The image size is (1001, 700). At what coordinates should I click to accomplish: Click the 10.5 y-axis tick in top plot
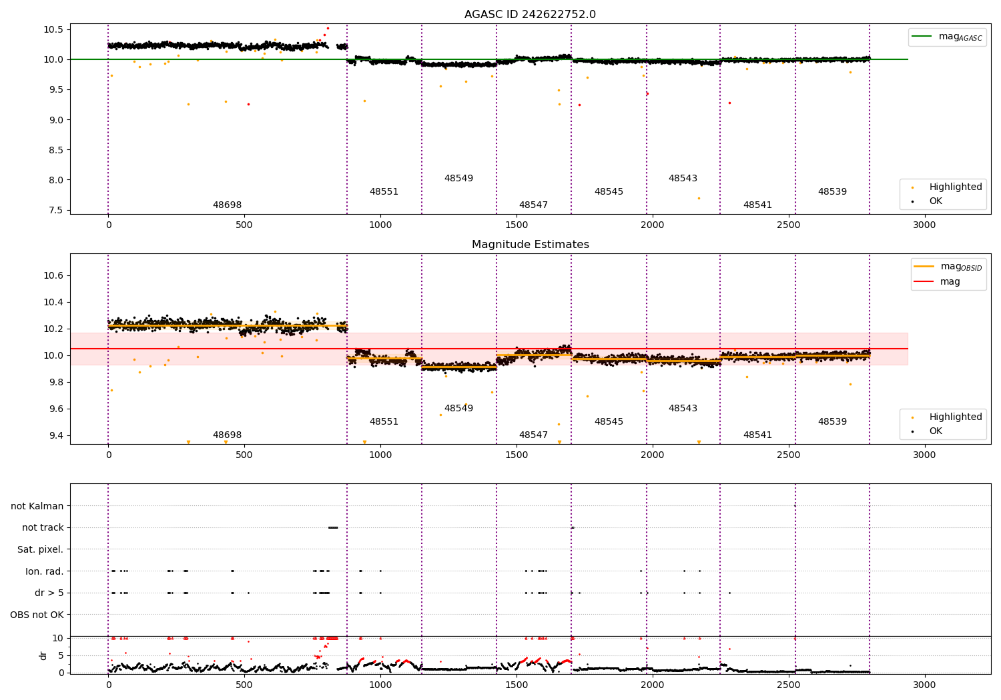tap(53, 29)
